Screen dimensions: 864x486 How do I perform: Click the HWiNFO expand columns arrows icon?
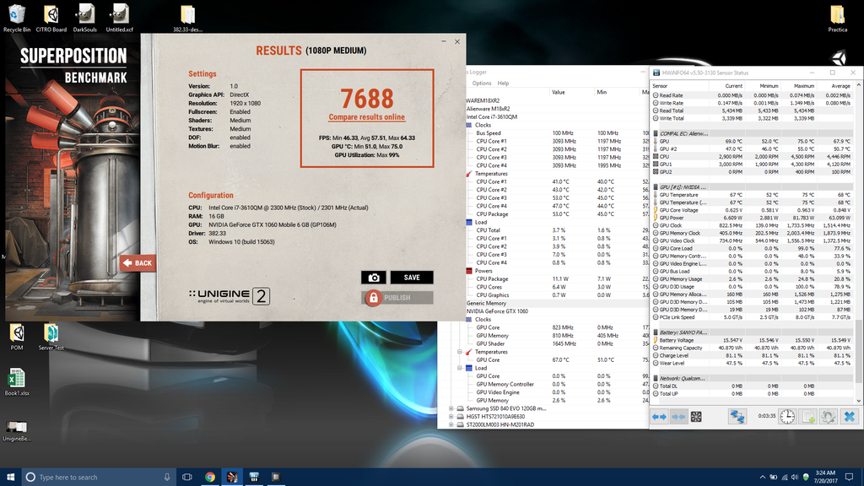pos(659,417)
